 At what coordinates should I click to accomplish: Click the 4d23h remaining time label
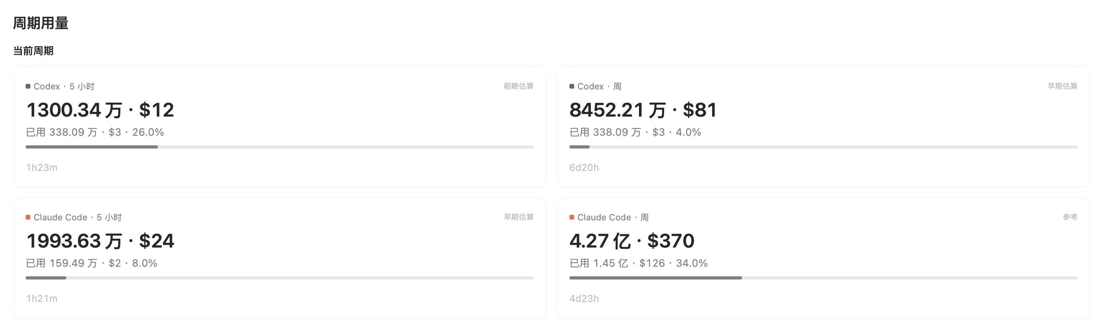[584, 299]
